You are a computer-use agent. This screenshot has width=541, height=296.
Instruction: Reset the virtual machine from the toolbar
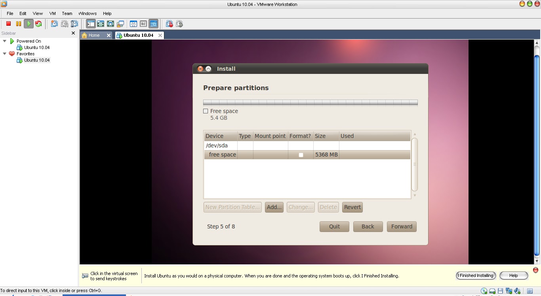pyautogui.click(x=38, y=24)
